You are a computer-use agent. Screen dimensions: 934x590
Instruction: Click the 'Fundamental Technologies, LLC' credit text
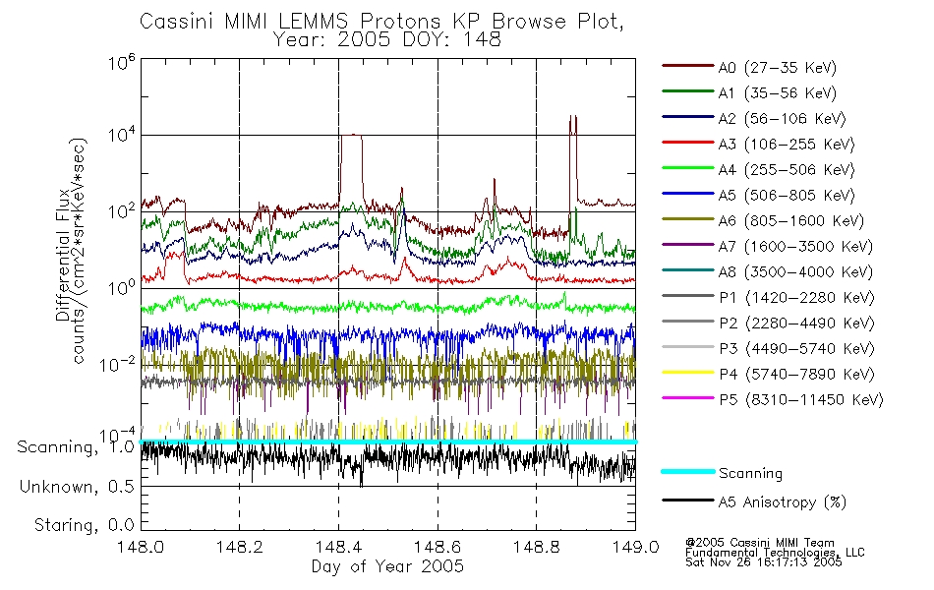tap(775, 553)
